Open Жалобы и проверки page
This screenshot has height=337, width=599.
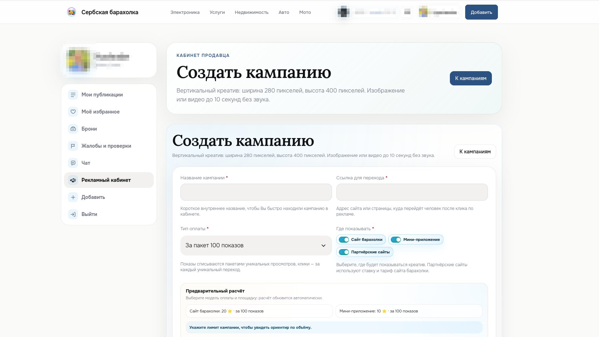[x=109, y=146]
